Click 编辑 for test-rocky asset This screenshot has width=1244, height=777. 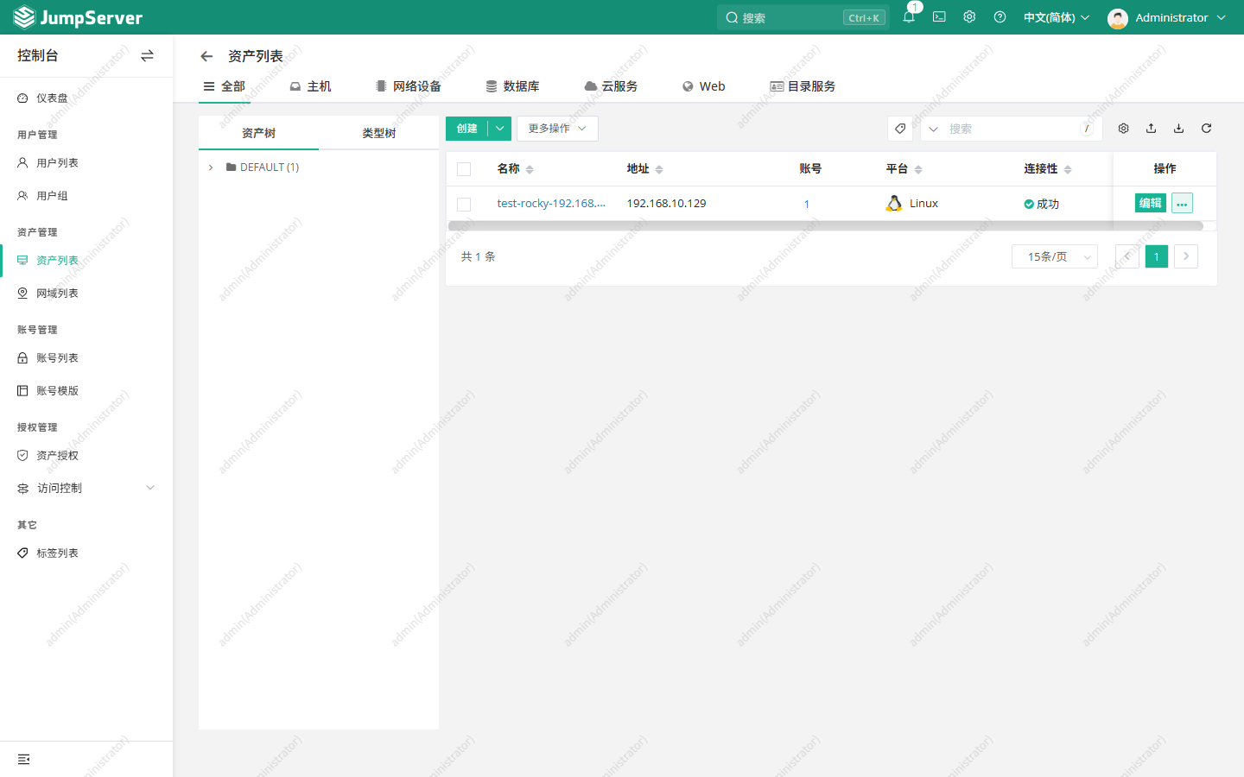1151,203
